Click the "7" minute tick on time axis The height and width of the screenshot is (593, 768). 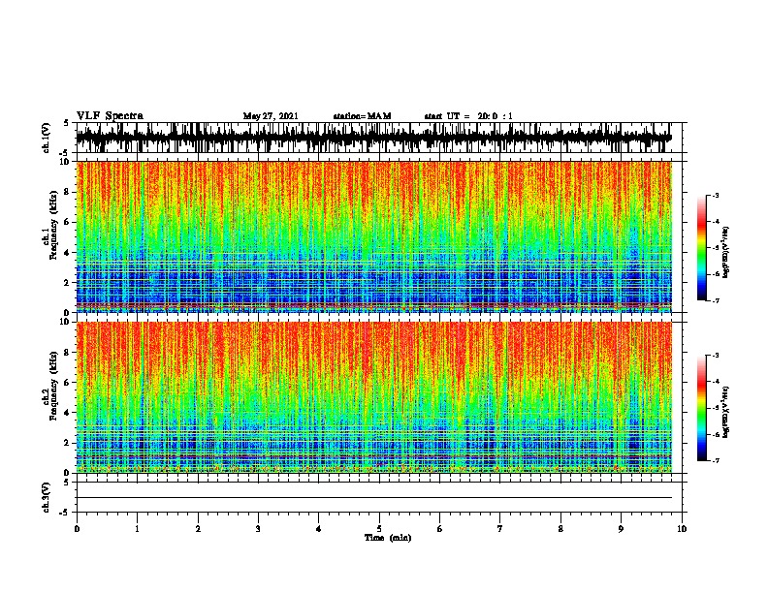(x=500, y=529)
